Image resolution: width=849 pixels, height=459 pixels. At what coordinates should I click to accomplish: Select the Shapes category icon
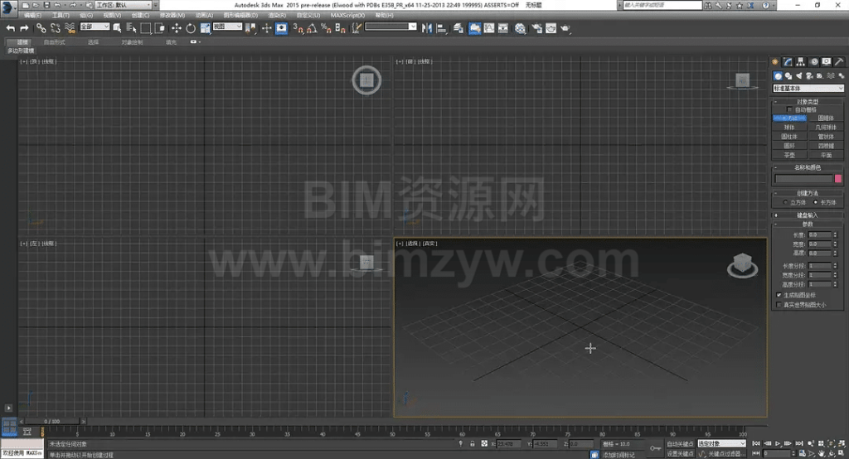tap(788, 75)
